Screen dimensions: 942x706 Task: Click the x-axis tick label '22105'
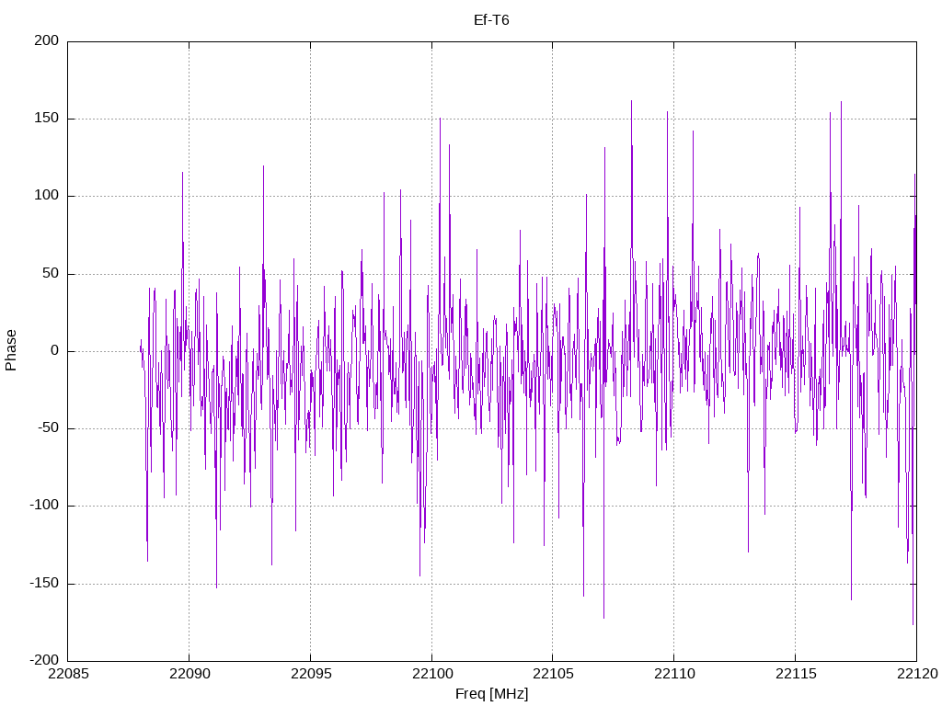pos(553,674)
